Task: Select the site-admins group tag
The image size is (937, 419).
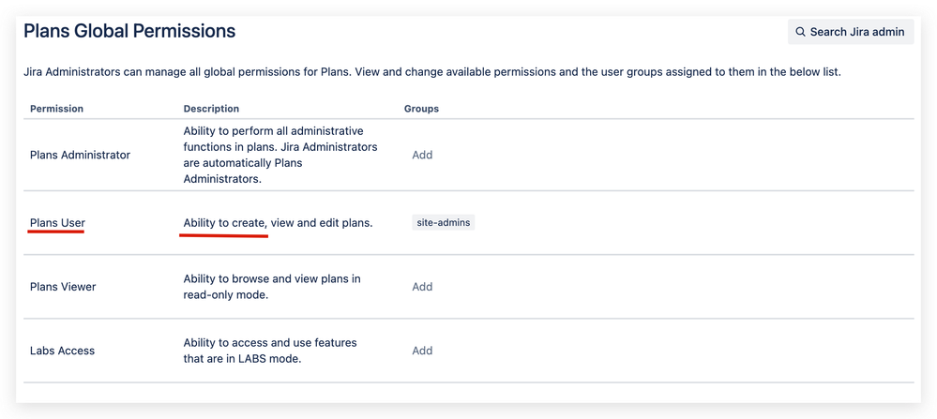Action: point(444,223)
